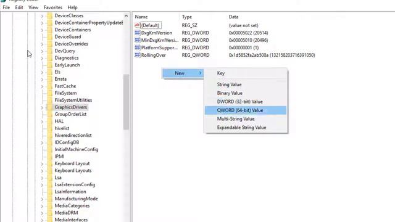Click the DxgKrnlVersion DWORD value icon

click(137, 33)
